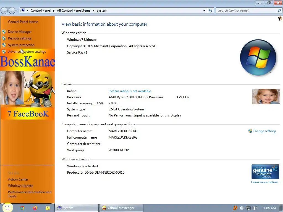Expand arrow before Control Panel breadcrumb
This screenshot has width=283, height=212.
[x=28, y=11]
